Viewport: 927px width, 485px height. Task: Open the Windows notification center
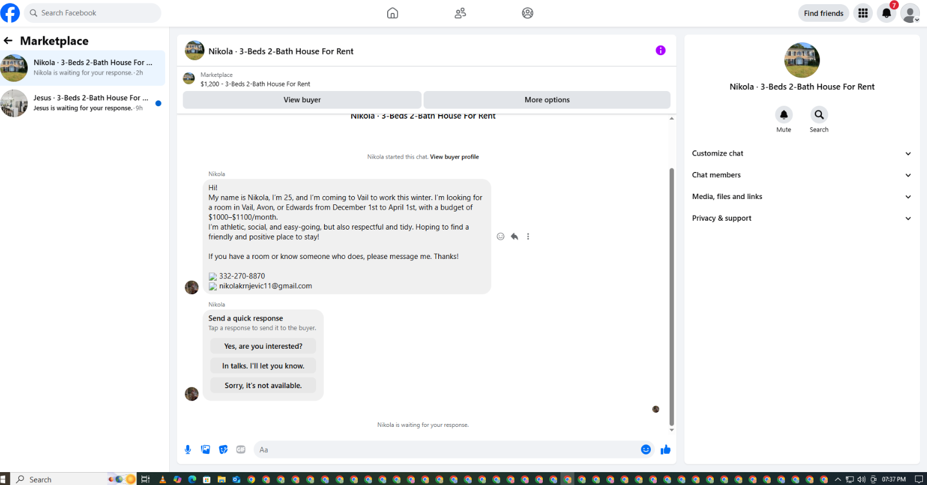coord(919,480)
